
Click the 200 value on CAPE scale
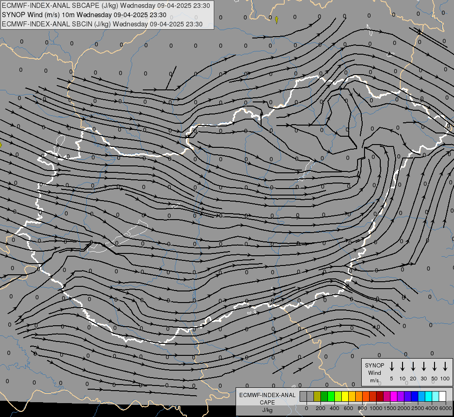click(320, 408)
